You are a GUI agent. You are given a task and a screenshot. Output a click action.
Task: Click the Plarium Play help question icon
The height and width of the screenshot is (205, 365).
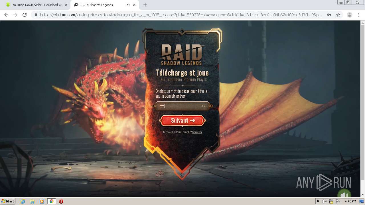(206, 80)
